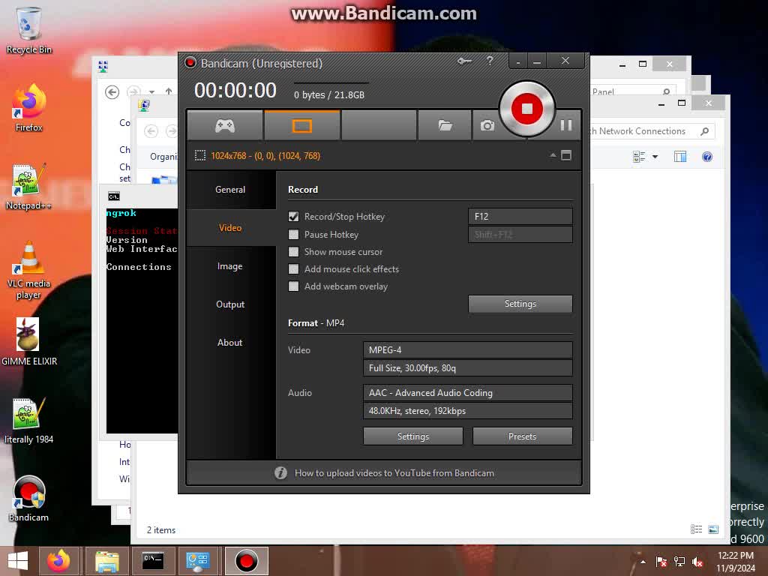Open the YouTube upload help link
This screenshot has height=576, width=768.
pyautogui.click(x=394, y=473)
